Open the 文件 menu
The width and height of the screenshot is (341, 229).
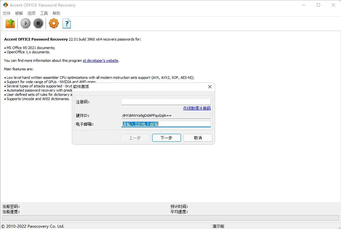pos(7,13)
